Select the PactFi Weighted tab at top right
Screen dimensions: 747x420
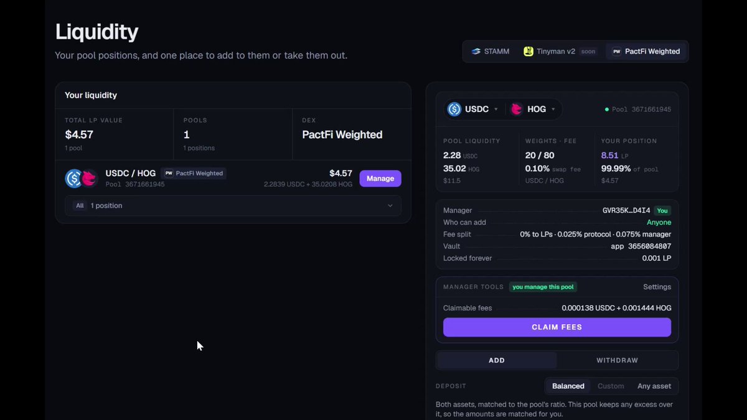(x=646, y=52)
